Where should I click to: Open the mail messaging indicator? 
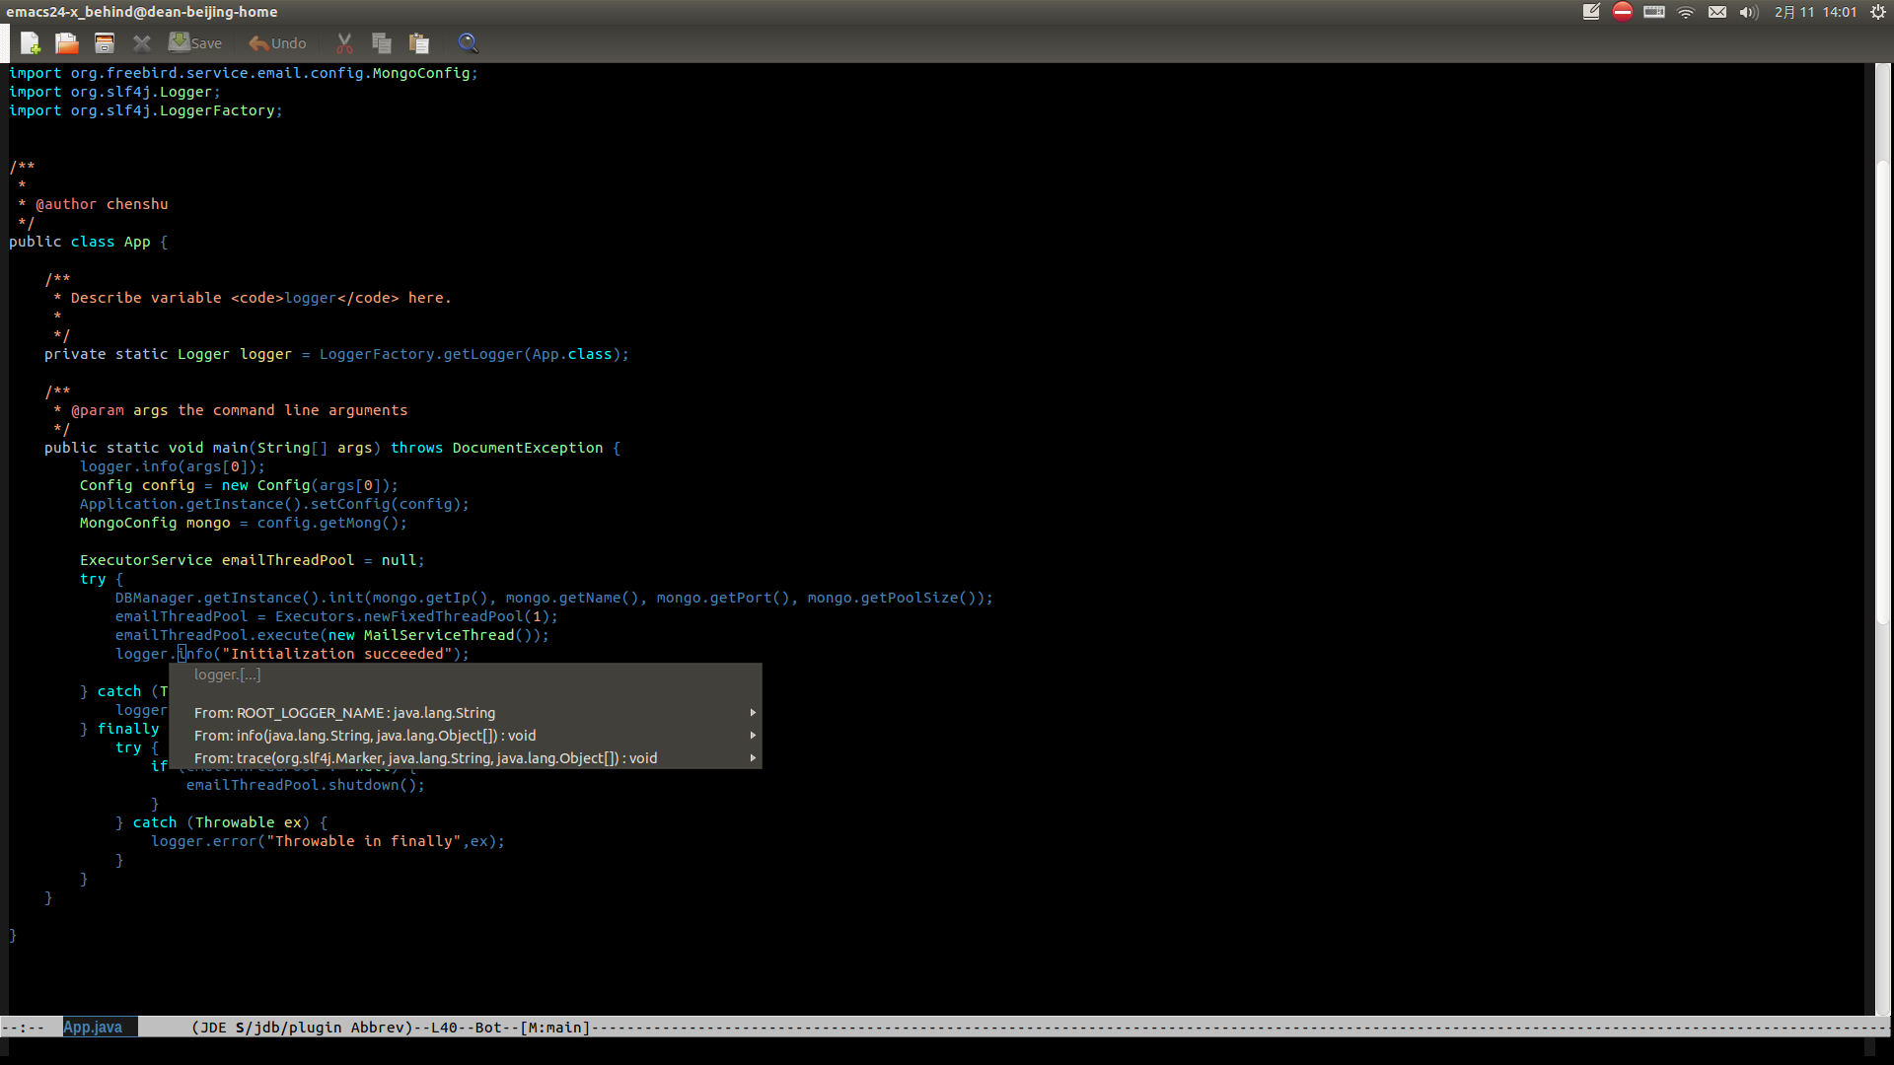(x=1717, y=12)
